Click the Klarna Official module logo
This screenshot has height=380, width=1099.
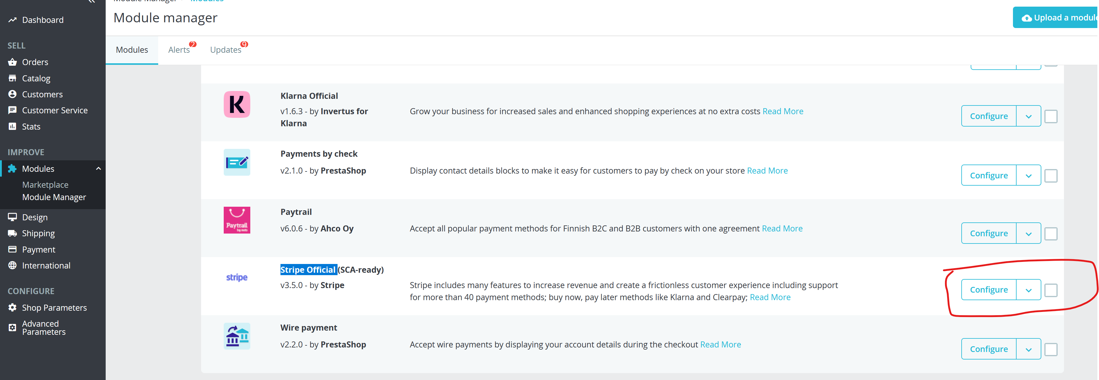[237, 104]
